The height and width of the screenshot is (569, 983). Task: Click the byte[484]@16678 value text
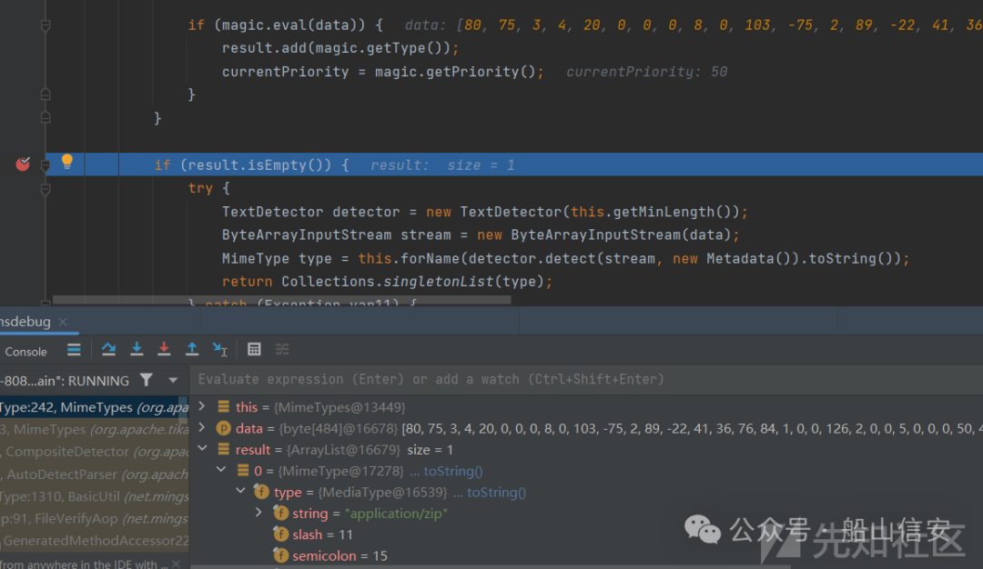click(x=338, y=429)
